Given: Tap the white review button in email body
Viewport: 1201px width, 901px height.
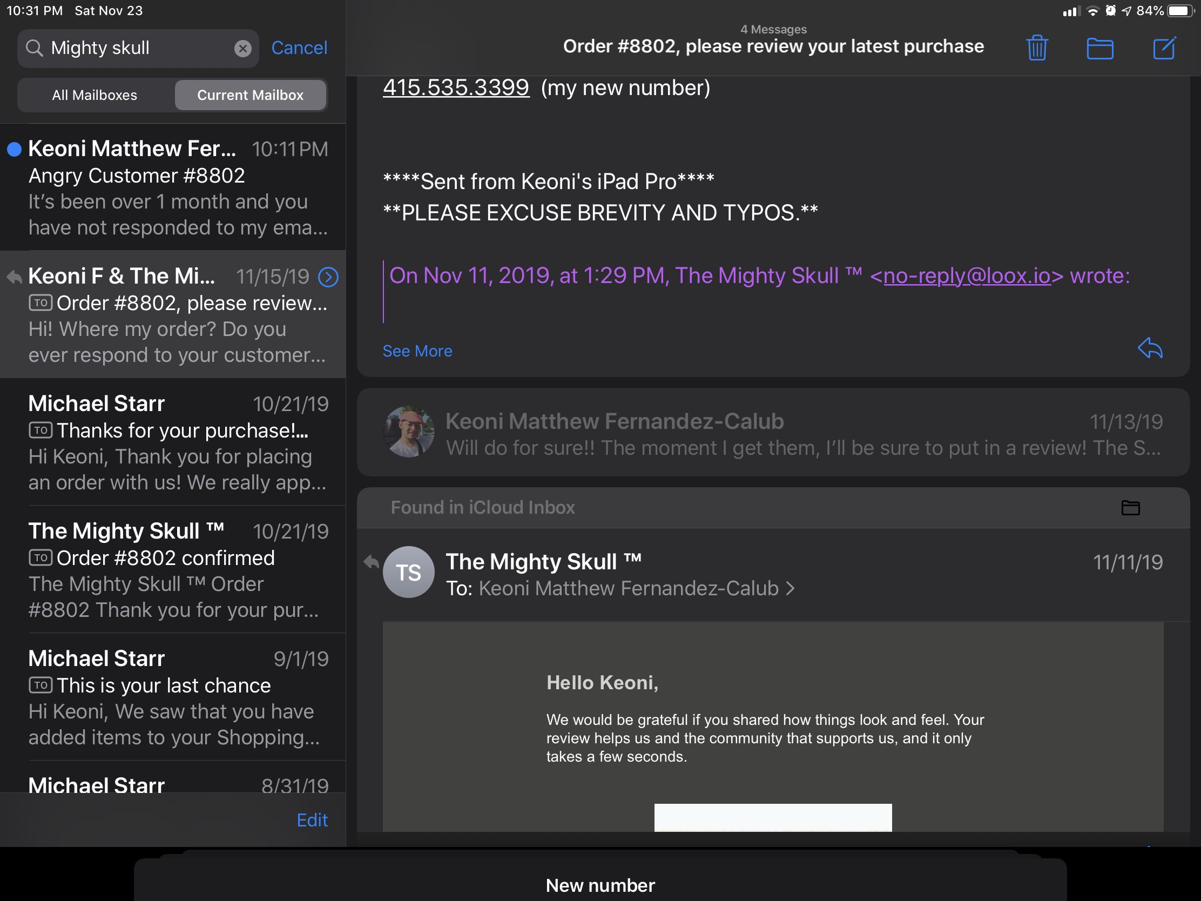Looking at the screenshot, I should coord(773,817).
